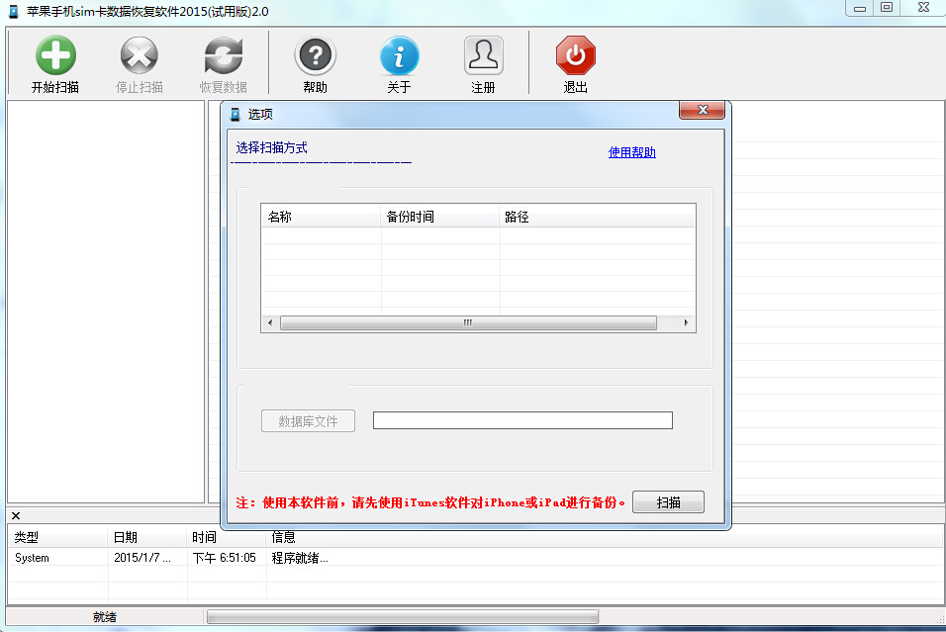Image resolution: width=946 pixels, height=632 pixels.
Task: Click the 程序就绪 log message
Action: pyautogui.click(x=300, y=558)
